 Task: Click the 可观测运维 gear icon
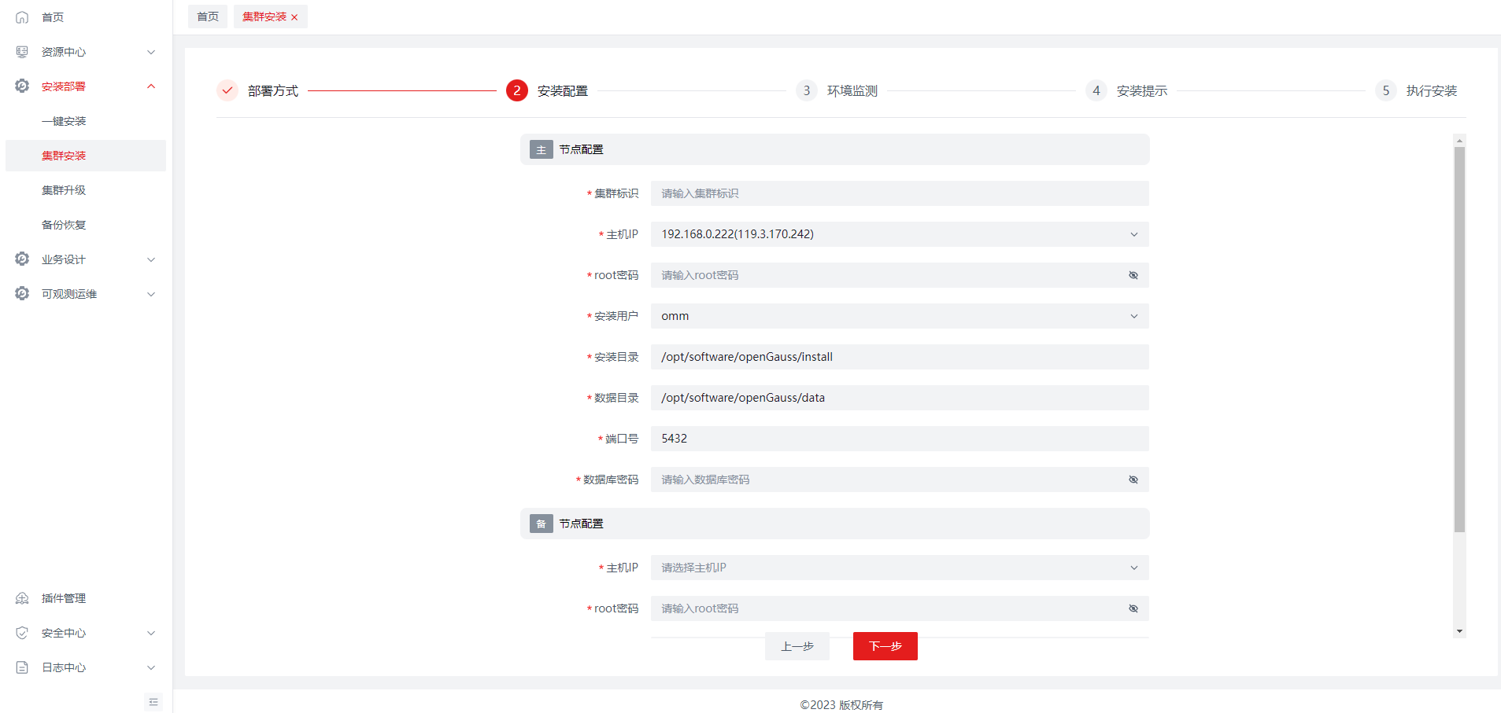pyautogui.click(x=22, y=294)
